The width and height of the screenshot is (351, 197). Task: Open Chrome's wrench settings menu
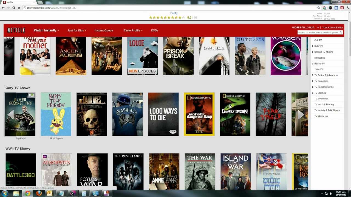tap(348, 8)
